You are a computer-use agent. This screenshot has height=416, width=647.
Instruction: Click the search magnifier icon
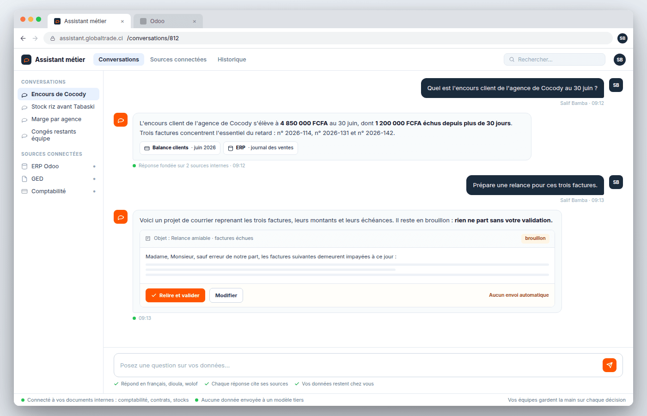click(512, 60)
